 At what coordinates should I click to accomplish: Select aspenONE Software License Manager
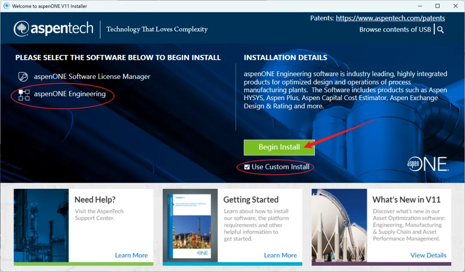pyautogui.click(x=92, y=77)
